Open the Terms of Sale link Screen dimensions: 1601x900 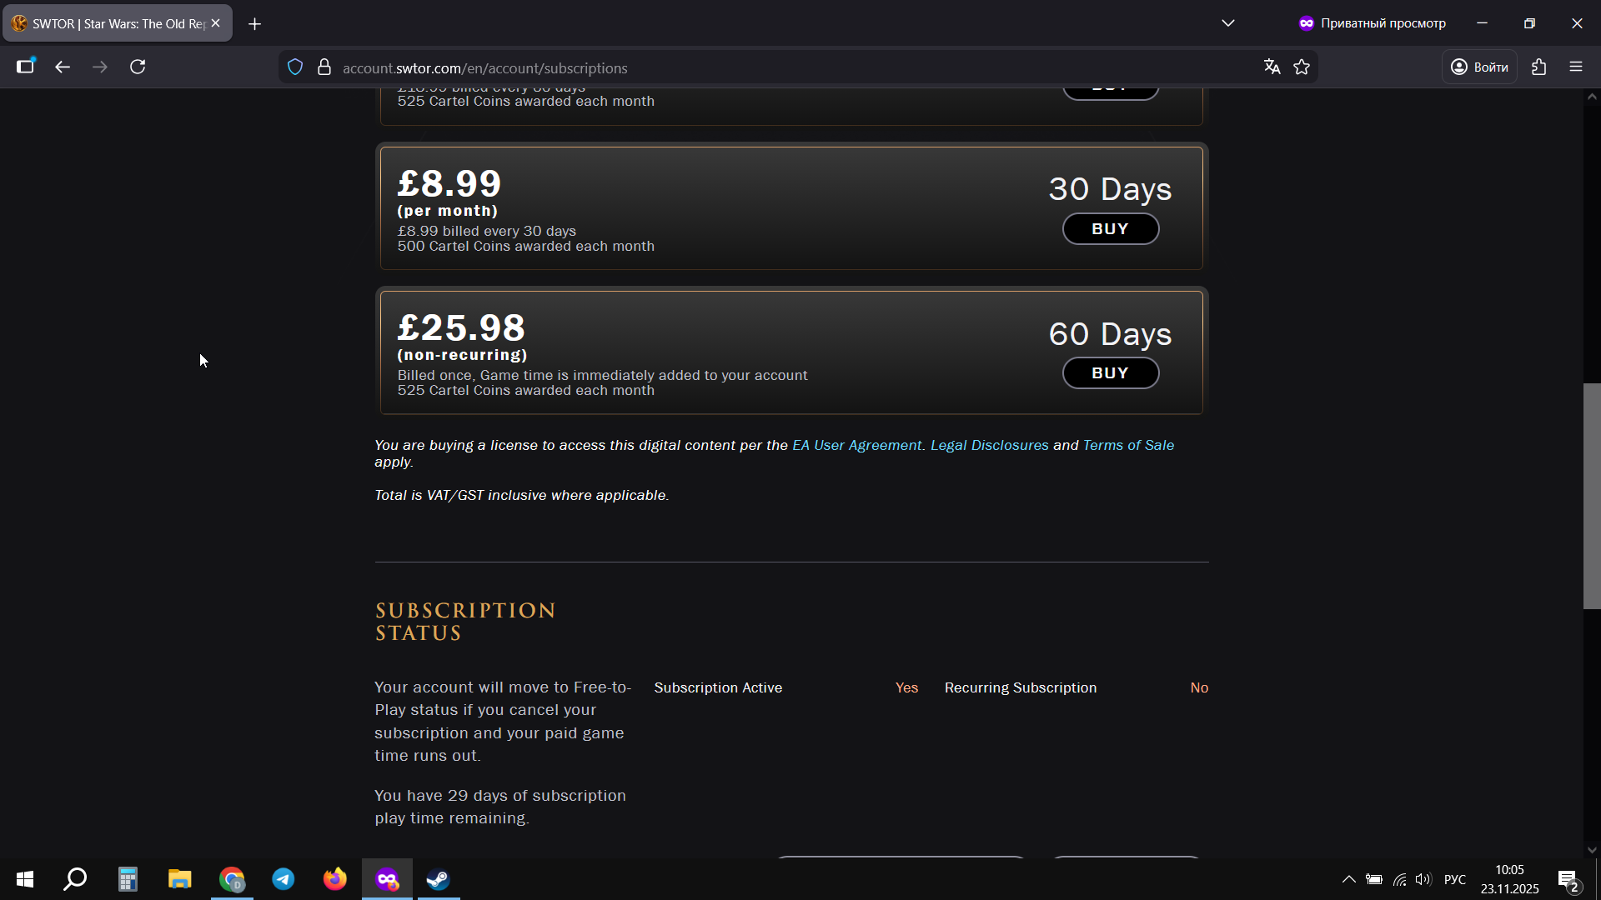coord(1127,445)
